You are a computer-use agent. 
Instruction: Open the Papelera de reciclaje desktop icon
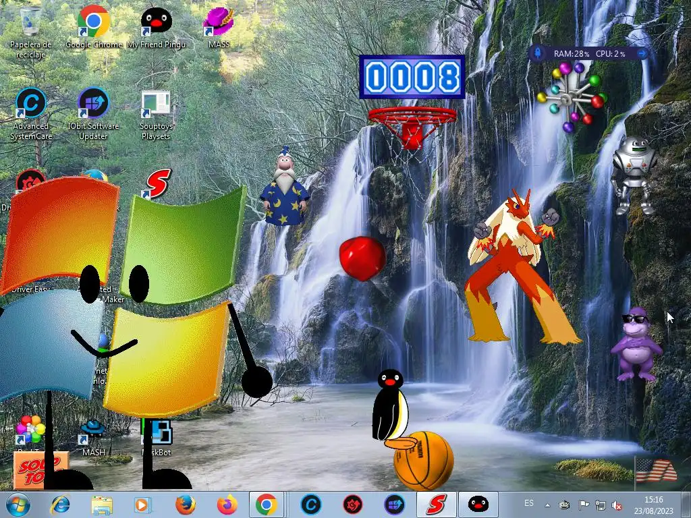pos(31,32)
